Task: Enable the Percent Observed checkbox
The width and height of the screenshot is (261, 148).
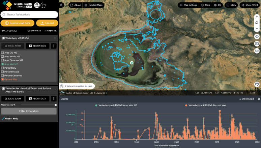Action: [x=3, y=76]
